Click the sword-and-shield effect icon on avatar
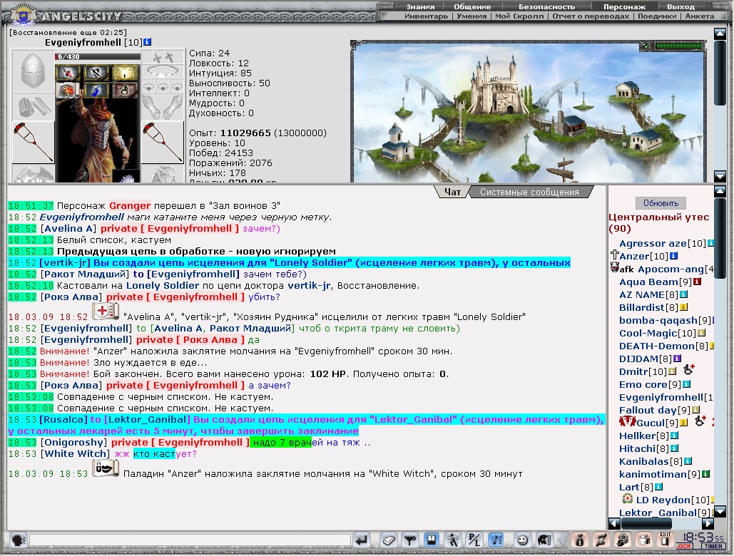734x556 pixels. (97, 73)
